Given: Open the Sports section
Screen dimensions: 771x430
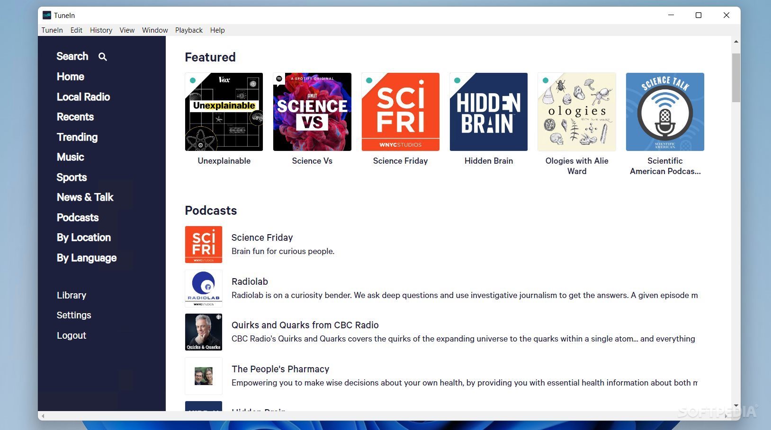Looking at the screenshot, I should (72, 177).
